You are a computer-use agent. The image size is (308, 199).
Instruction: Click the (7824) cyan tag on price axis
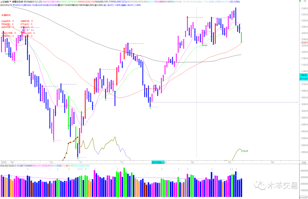[304, 75]
